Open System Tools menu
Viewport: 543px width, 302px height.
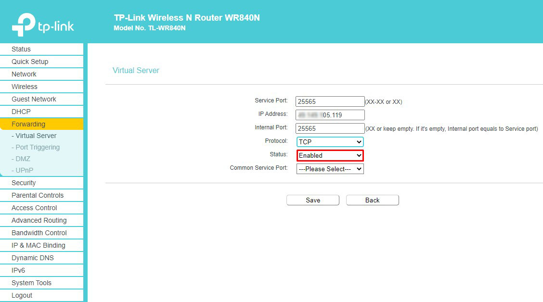click(x=41, y=283)
